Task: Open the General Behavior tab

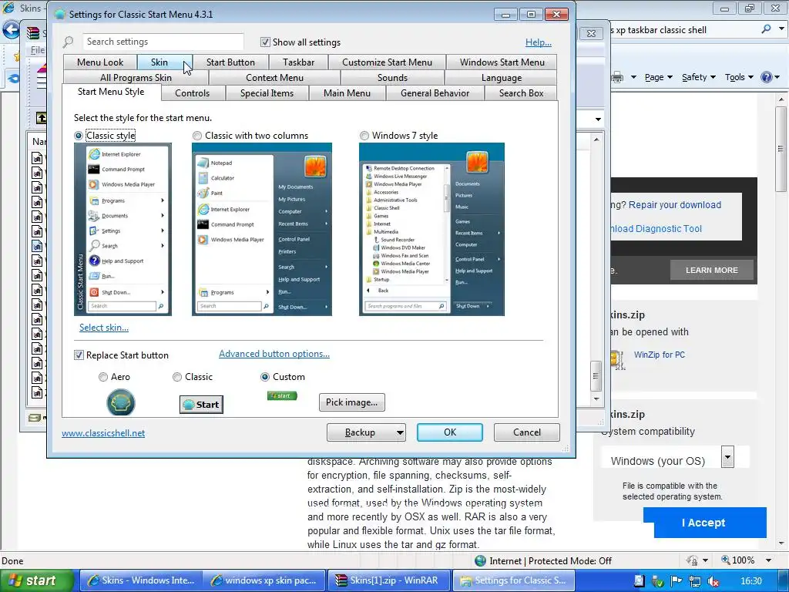Action: tap(435, 93)
